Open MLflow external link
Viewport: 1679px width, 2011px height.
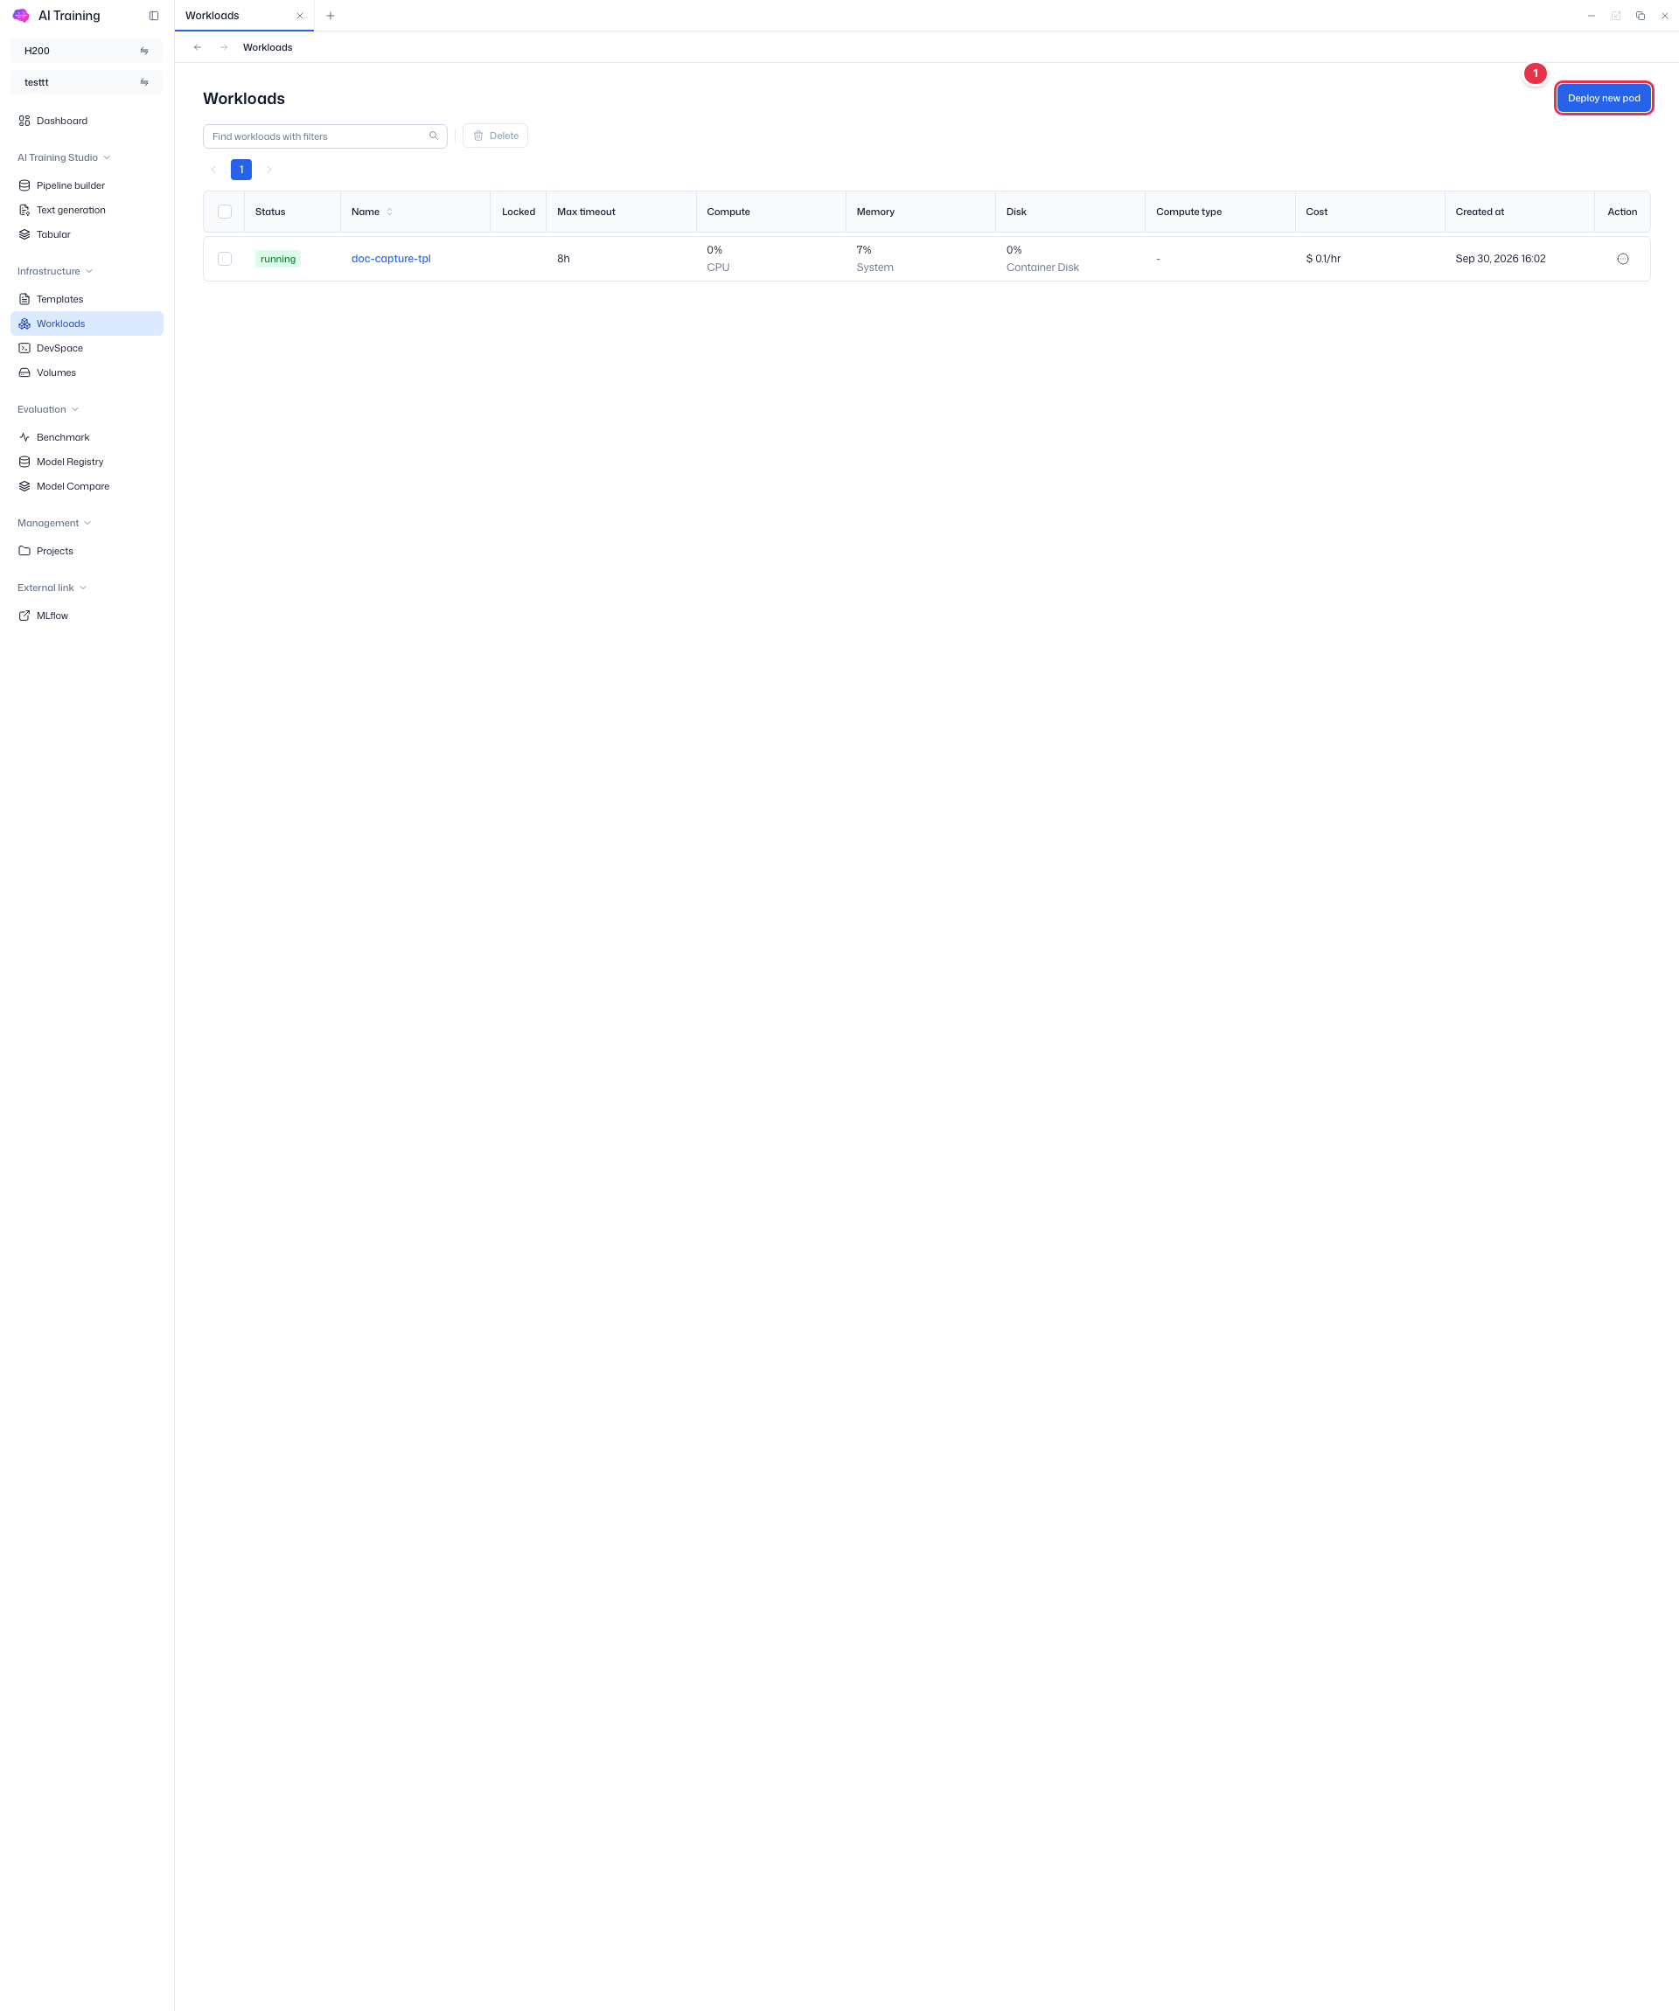[x=87, y=616]
